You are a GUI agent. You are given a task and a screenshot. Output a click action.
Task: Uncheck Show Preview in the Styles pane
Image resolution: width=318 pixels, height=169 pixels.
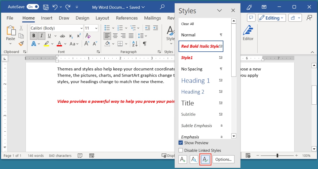(x=181, y=143)
